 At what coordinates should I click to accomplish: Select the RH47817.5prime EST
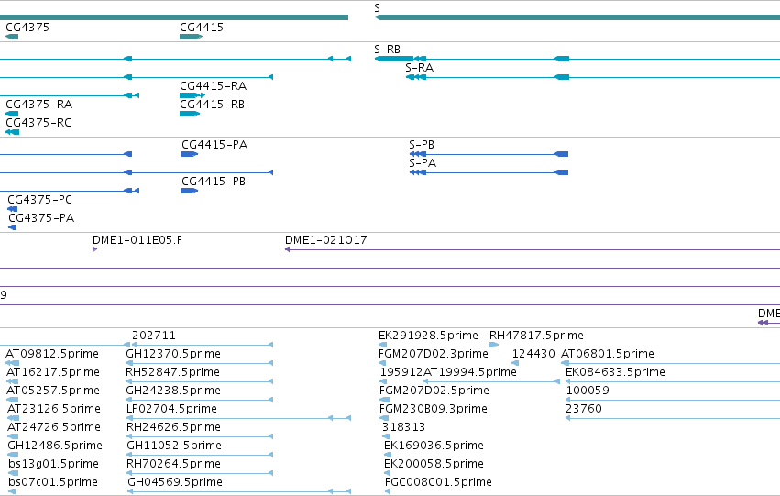click(x=537, y=336)
